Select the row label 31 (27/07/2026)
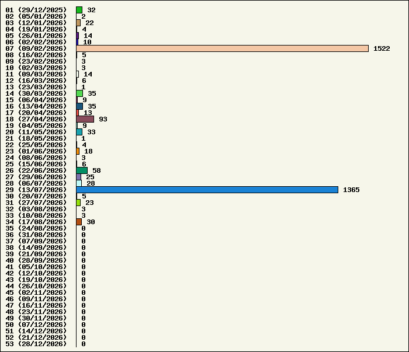 [x=36, y=203]
